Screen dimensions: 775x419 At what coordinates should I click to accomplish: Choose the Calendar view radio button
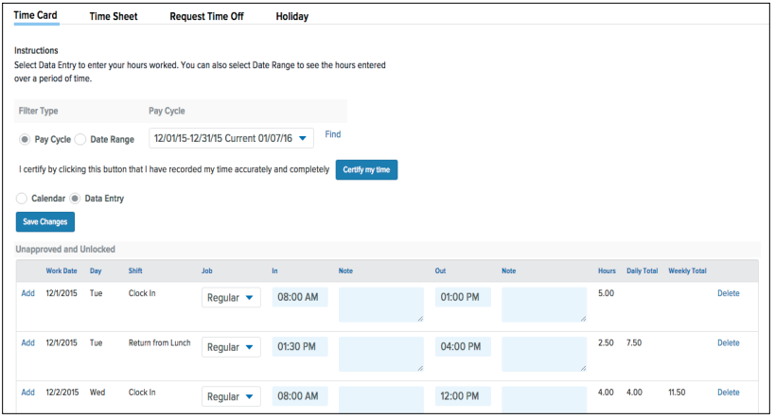click(21, 199)
